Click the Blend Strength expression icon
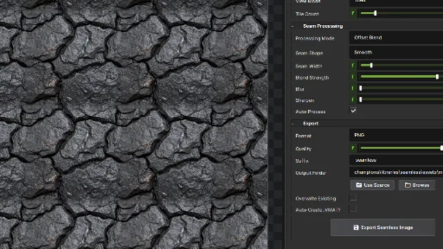 [353, 77]
